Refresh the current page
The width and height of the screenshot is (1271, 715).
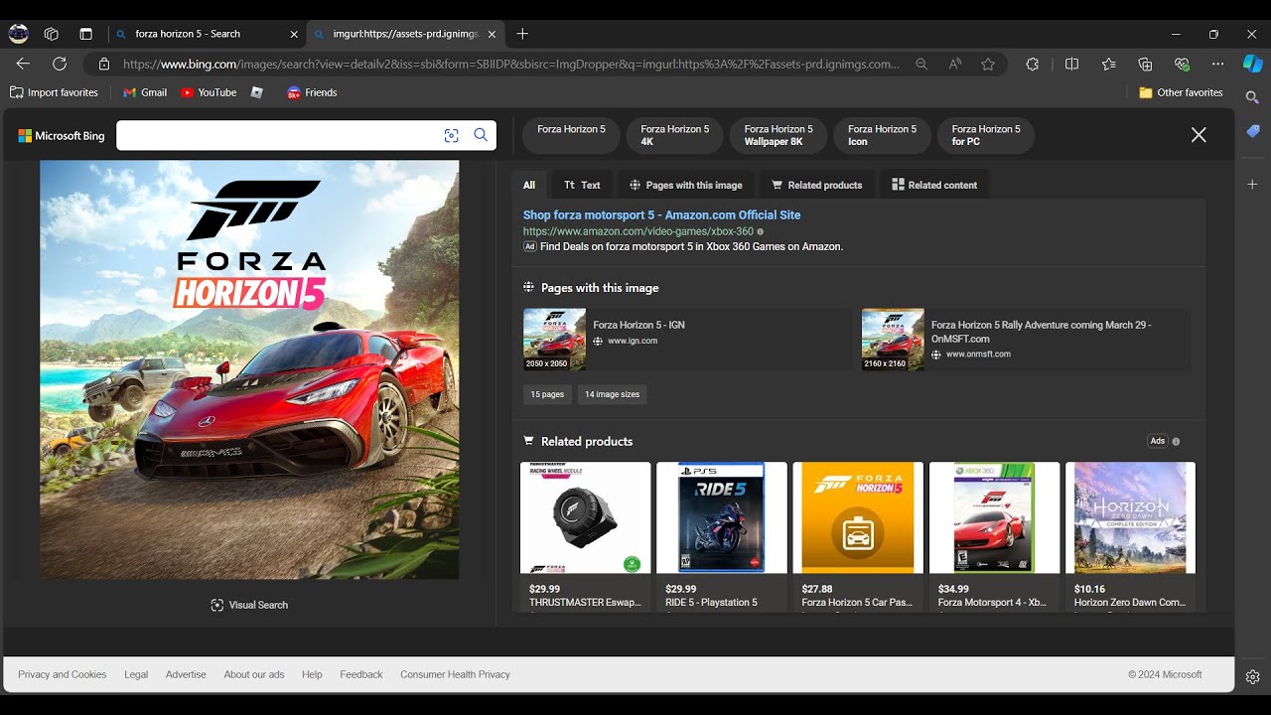(x=60, y=64)
